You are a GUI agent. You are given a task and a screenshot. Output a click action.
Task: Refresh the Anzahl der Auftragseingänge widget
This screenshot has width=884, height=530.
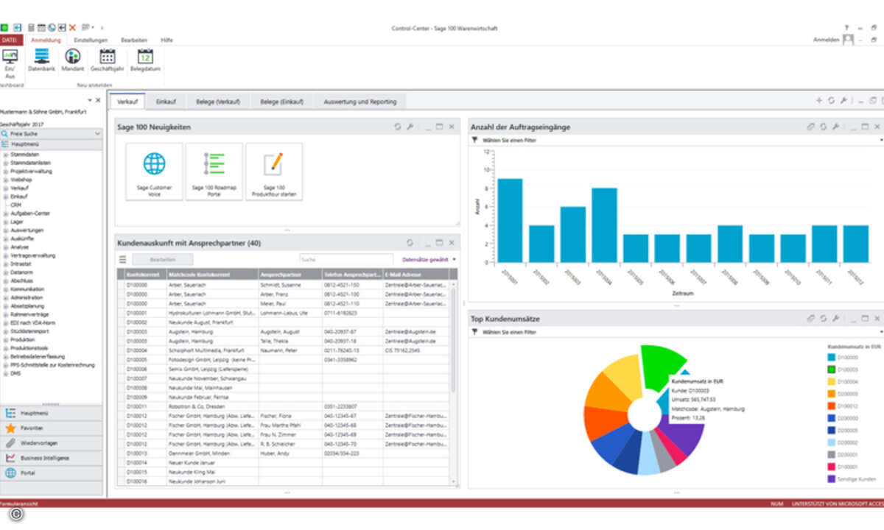[x=823, y=127]
